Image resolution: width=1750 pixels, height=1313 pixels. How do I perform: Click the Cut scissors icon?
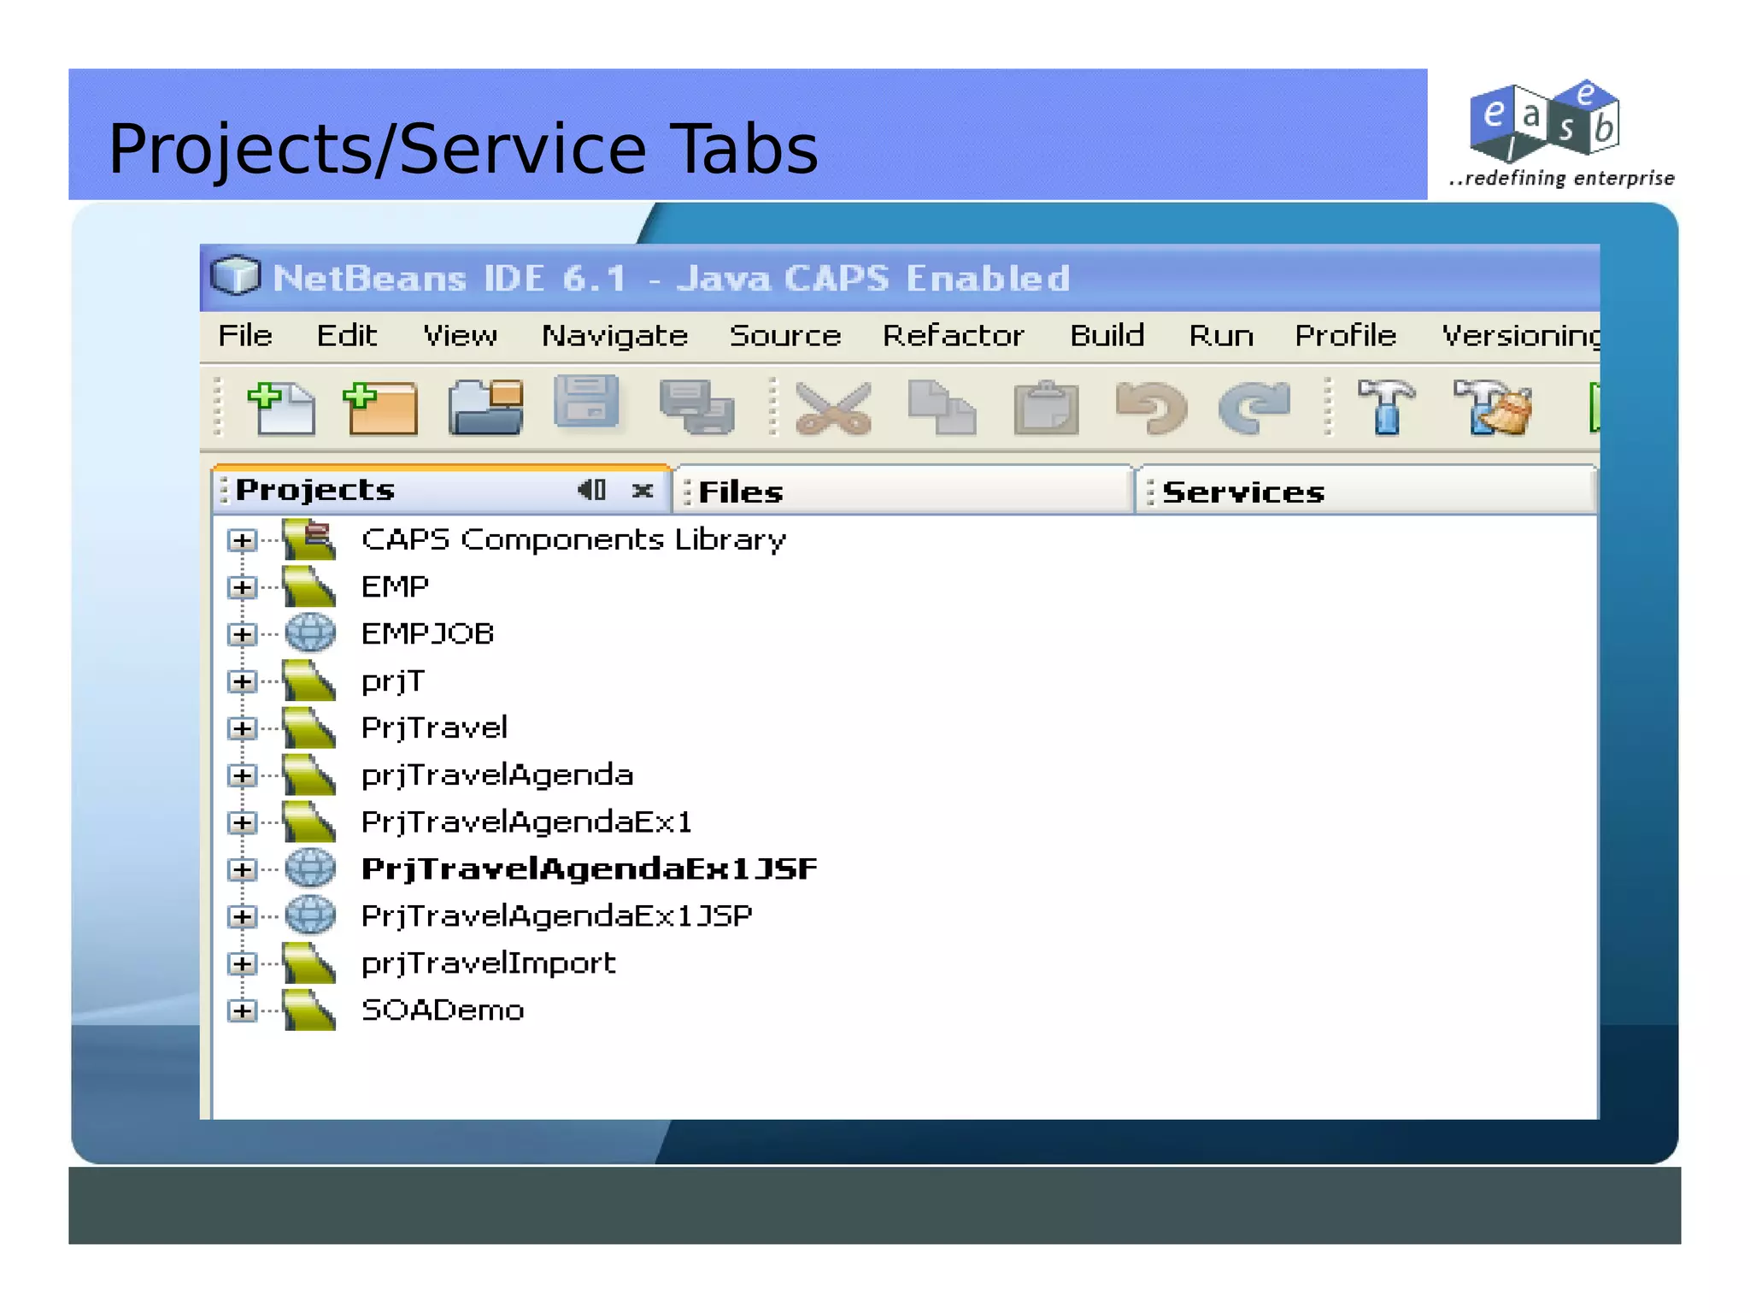coord(833,408)
